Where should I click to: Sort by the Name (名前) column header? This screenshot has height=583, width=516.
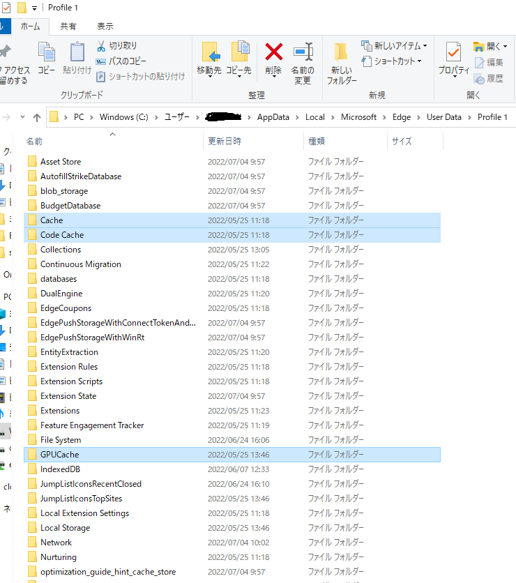35,141
